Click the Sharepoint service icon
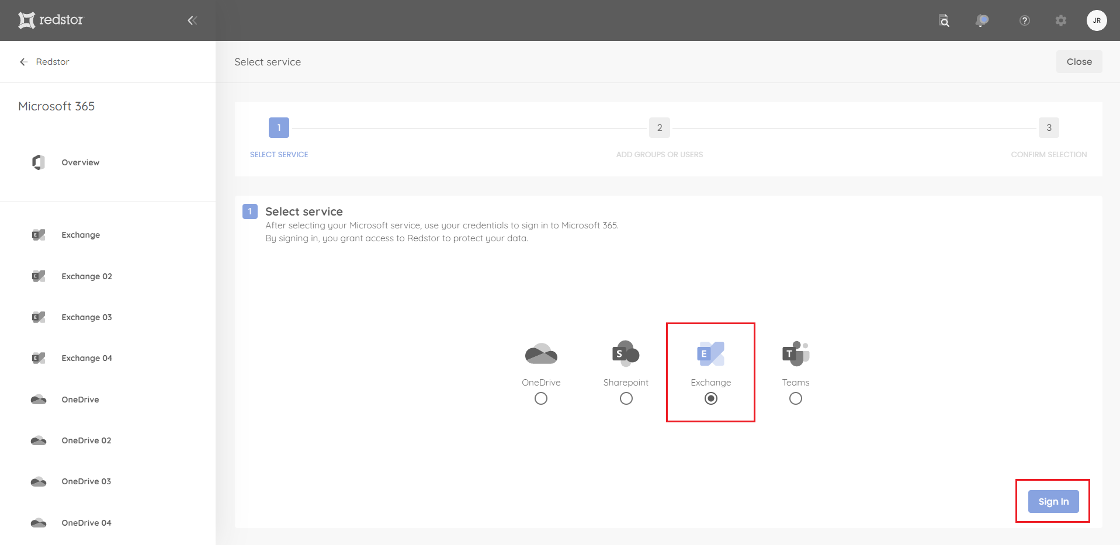The height and width of the screenshot is (545, 1120). (x=626, y=353)
